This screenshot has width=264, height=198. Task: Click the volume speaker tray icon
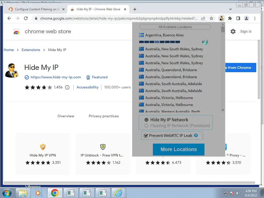[x=238, y=193]
